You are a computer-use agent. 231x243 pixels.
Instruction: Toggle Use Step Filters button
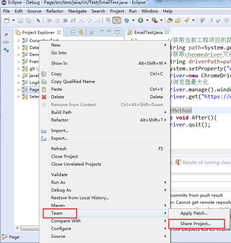tap(116, 20)
